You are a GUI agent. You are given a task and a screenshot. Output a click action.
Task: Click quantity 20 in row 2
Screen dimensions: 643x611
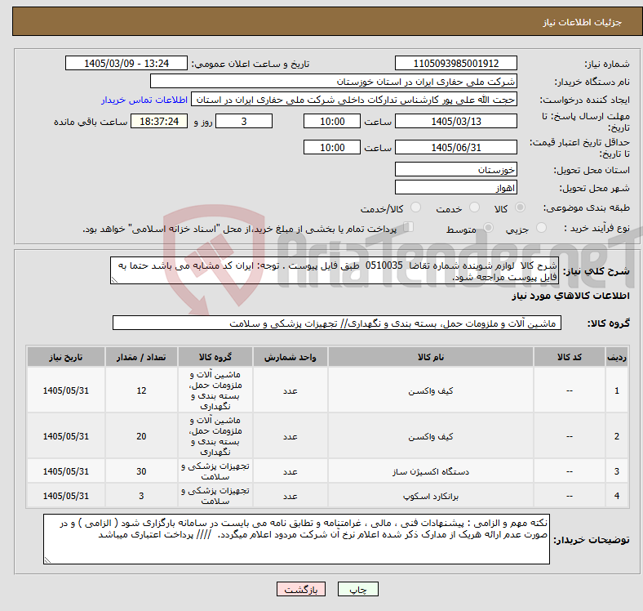point(141,436)
